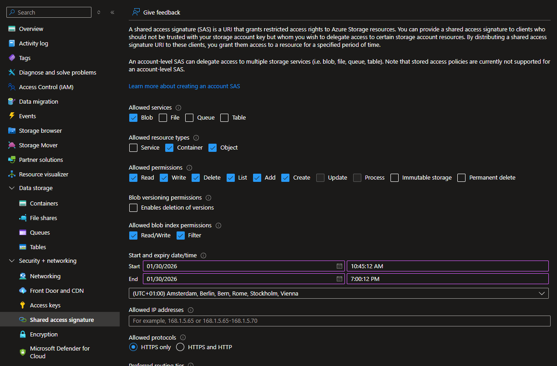
Task: Click the Front Door and CDN icon
Action: (23, 291)
